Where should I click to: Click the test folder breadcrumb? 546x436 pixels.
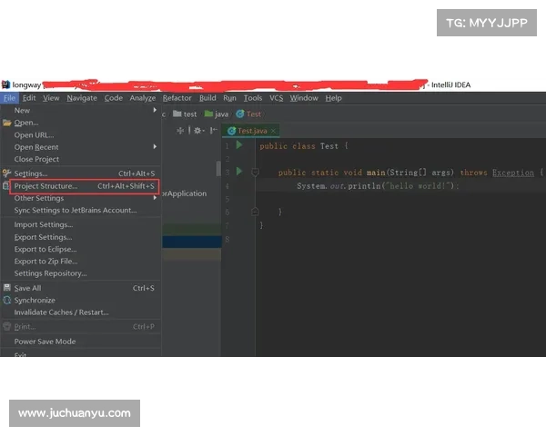pyautogui.click(x=186, y=114)
